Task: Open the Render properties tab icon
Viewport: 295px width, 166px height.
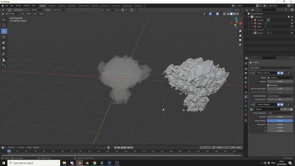Action: 246,69
